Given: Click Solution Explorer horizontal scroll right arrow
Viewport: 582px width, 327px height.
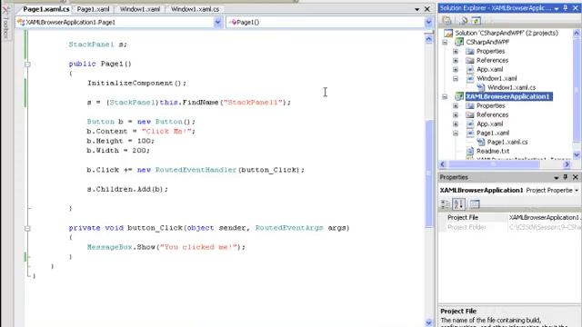Looking at the screenshot, I should [567, 164].
